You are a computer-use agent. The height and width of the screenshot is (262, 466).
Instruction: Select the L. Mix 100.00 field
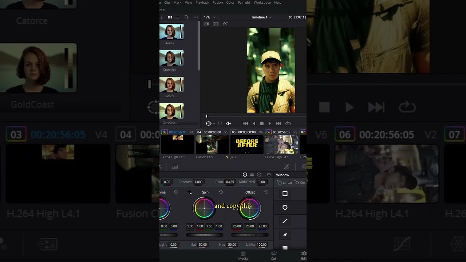coord(262,245)
